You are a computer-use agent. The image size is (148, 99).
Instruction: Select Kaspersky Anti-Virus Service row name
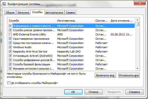pyautogui.click(x=30, y=52)
